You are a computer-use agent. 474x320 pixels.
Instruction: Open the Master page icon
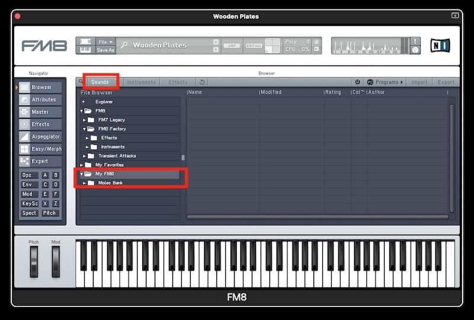(24, 112)
